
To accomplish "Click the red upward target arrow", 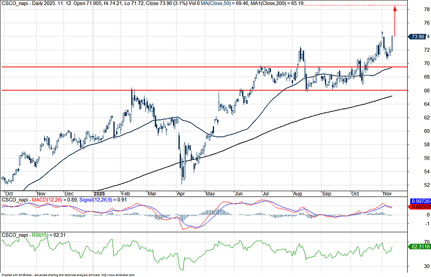I will [394, 20].
